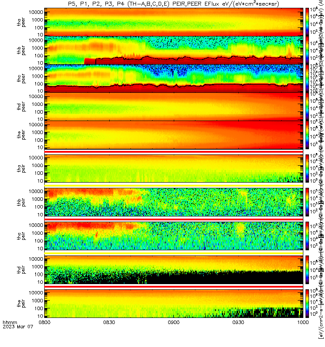Click the color bar beside 'the peer' panel
This screenshot has width=325, height=347.
click(x=307, y=135)
